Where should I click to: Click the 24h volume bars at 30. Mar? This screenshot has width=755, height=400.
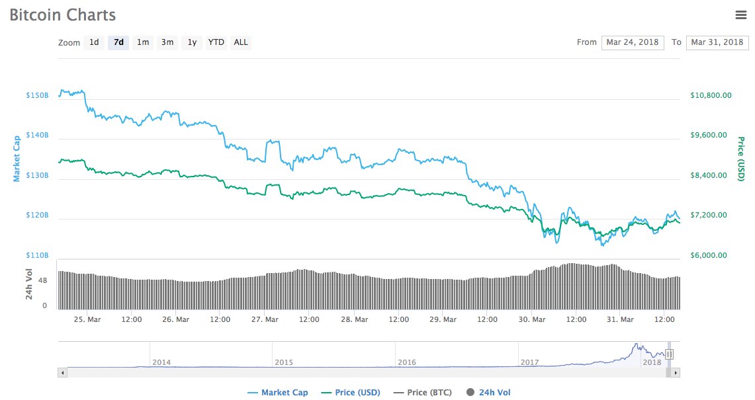point(533,291)
